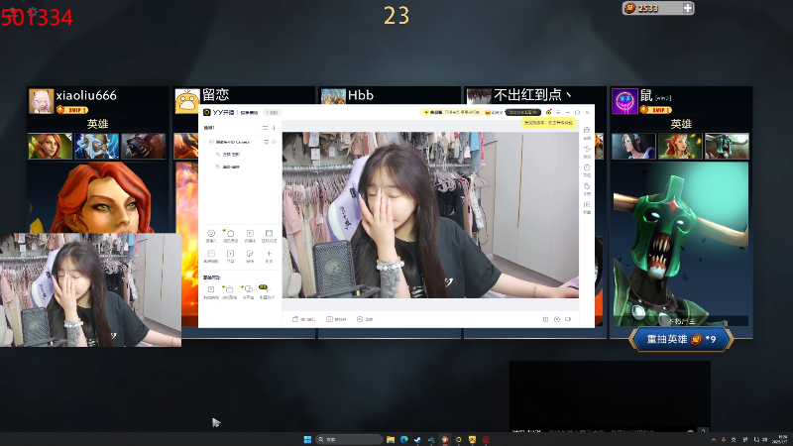Click the plus more-sources tool in YY
Viewport: 793px width, 446px height.
click(x=269, y=256)
